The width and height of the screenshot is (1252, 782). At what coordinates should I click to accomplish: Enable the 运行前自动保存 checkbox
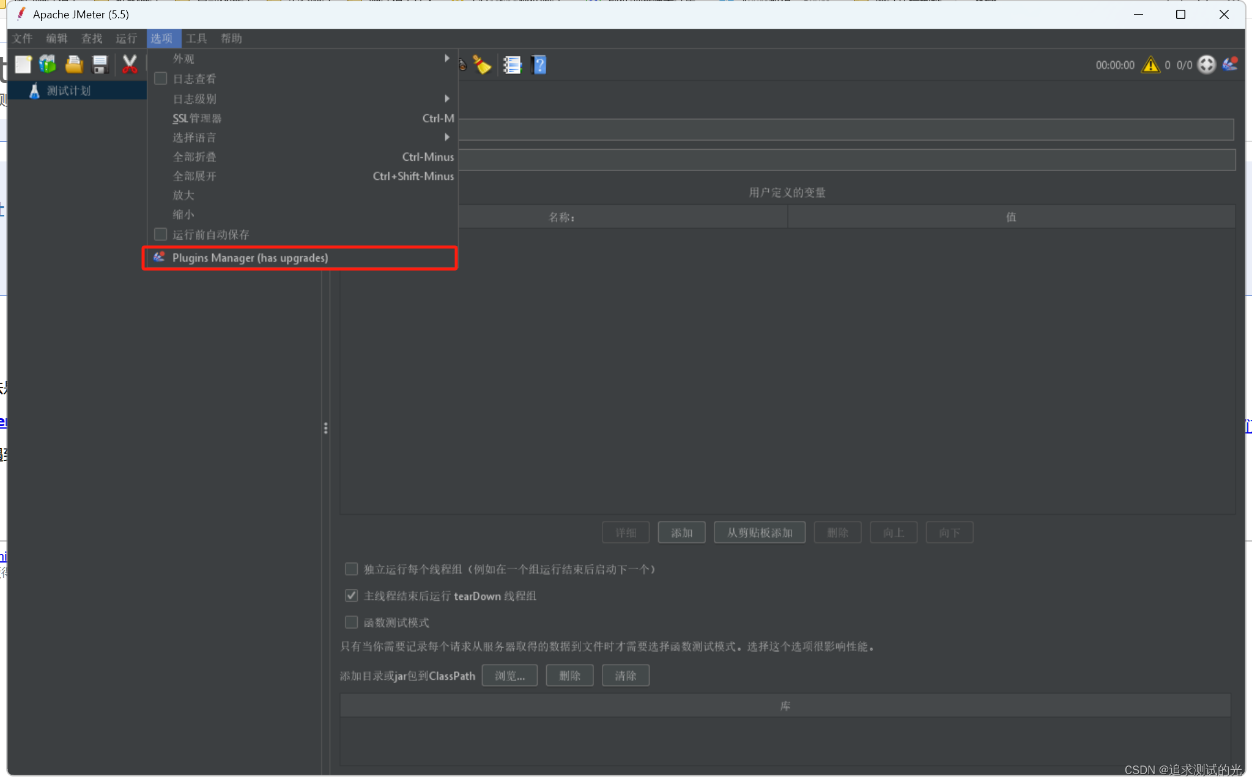[161, 235]
